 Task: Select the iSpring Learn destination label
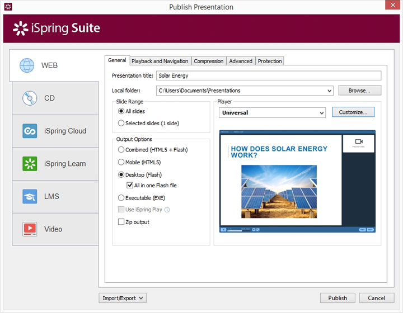pyautogui.click(x=65, y=164)
